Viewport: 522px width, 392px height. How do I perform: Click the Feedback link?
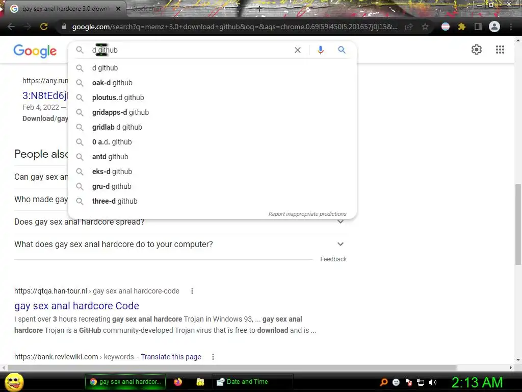[333, 259]
